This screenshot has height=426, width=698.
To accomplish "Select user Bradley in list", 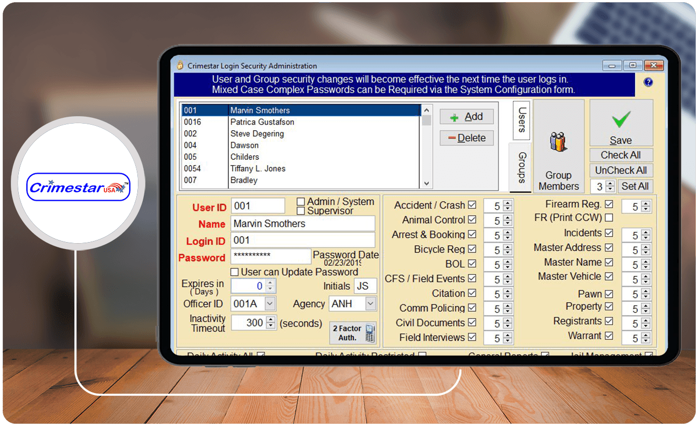I will pos(301,181).
